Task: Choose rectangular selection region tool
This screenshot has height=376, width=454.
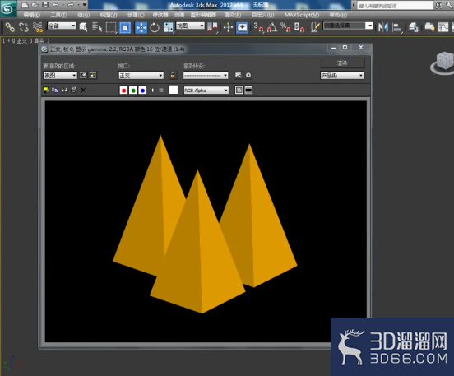Action: point(111,27)
